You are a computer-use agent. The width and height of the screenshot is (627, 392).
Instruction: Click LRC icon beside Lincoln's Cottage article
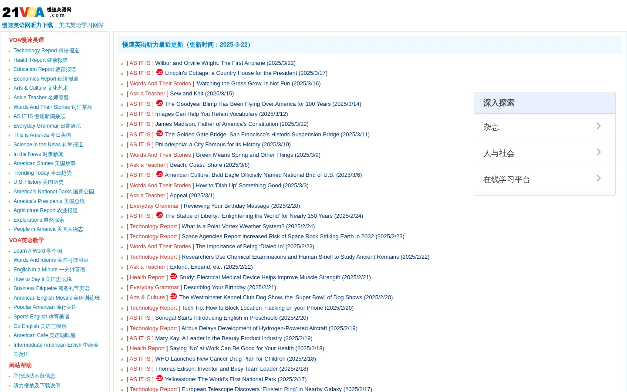pos(159,72)
